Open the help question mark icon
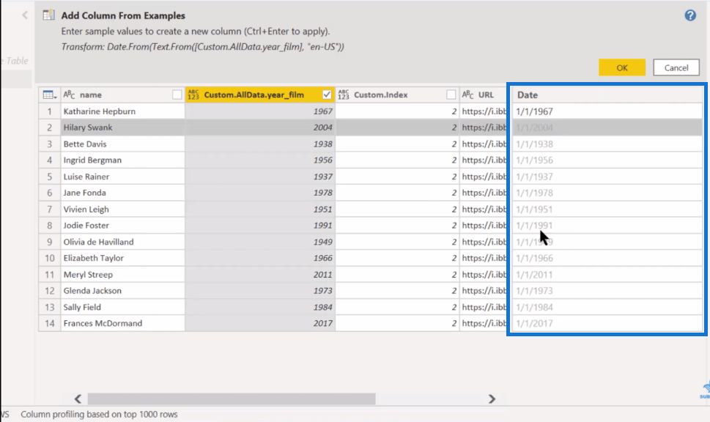The image size is (710, 422). 690,15
